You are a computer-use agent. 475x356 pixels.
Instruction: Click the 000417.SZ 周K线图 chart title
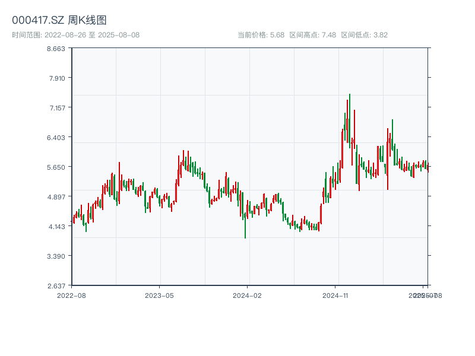[59, 20]
